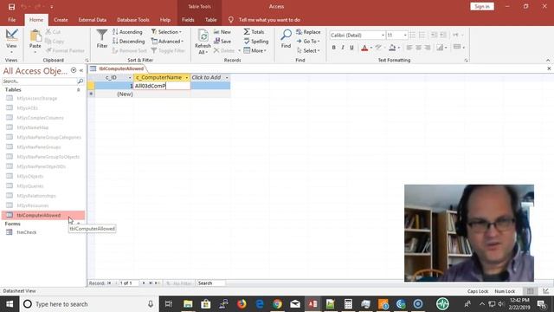Open the Calculator from the taskbar
Viewport: 554px width, 312px height.
(x=348, y=304)
